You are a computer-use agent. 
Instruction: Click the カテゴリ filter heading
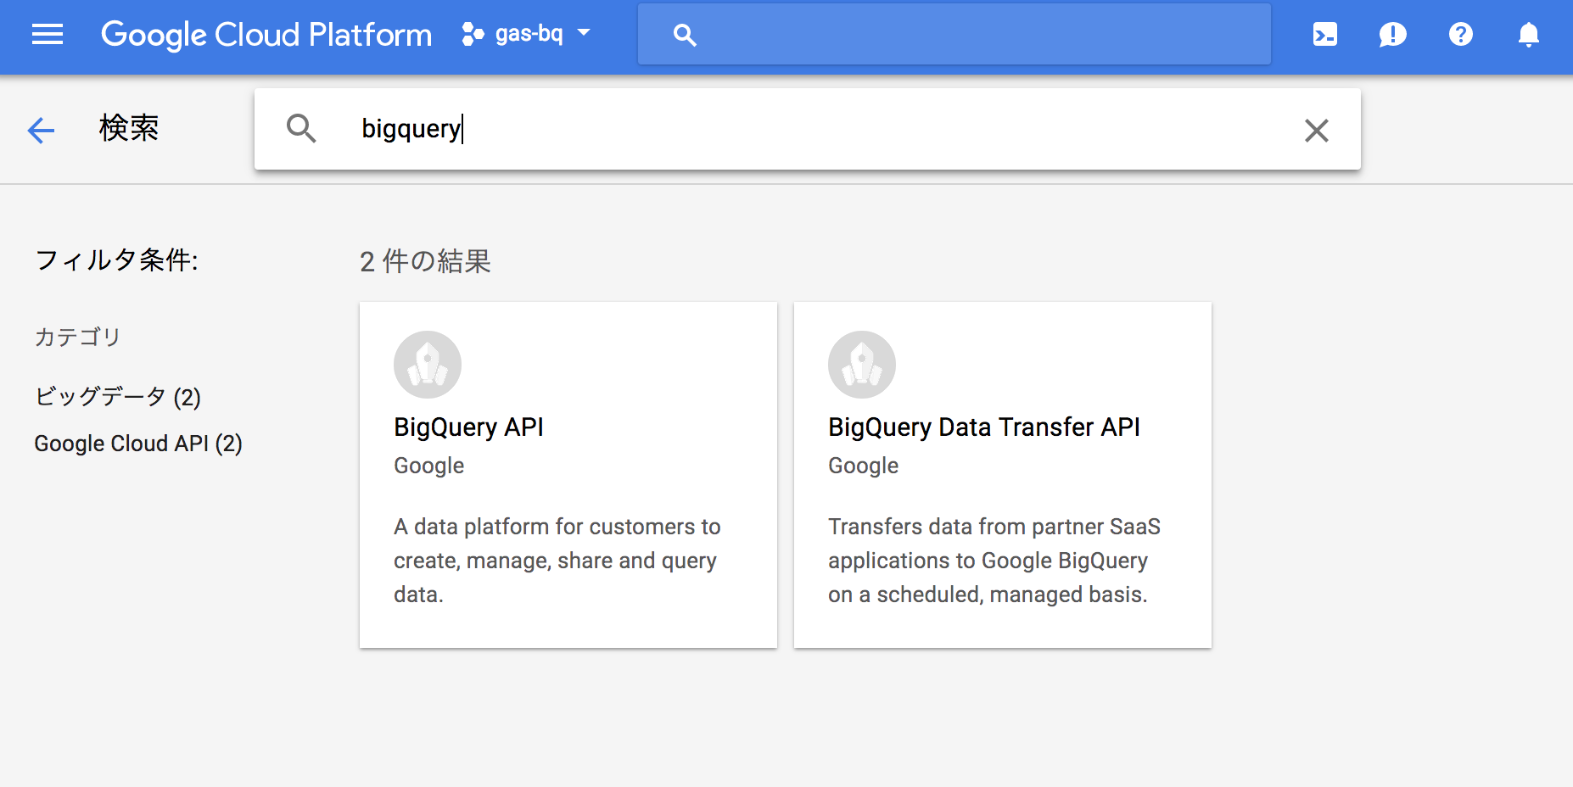click(78, 337)
